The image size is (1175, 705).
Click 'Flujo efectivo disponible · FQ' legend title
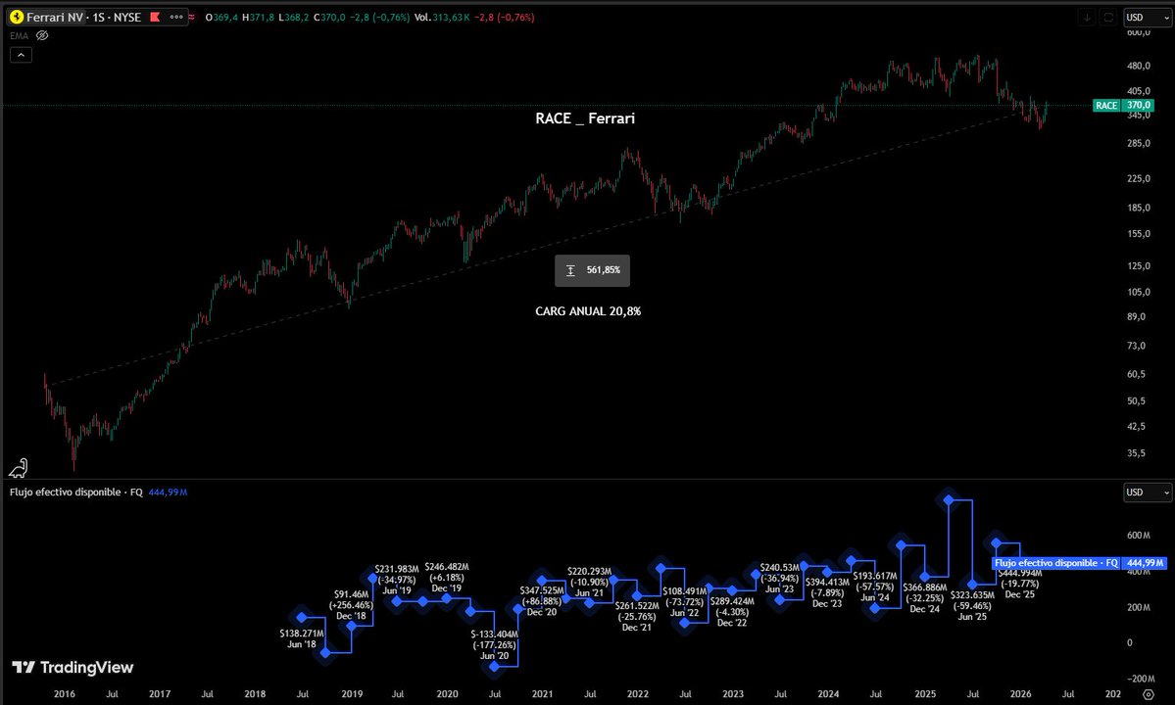pyautogui.click(x=75, y=492)
